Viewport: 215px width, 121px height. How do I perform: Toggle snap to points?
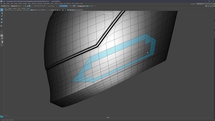pyautogui.click(x=39, y=6)
